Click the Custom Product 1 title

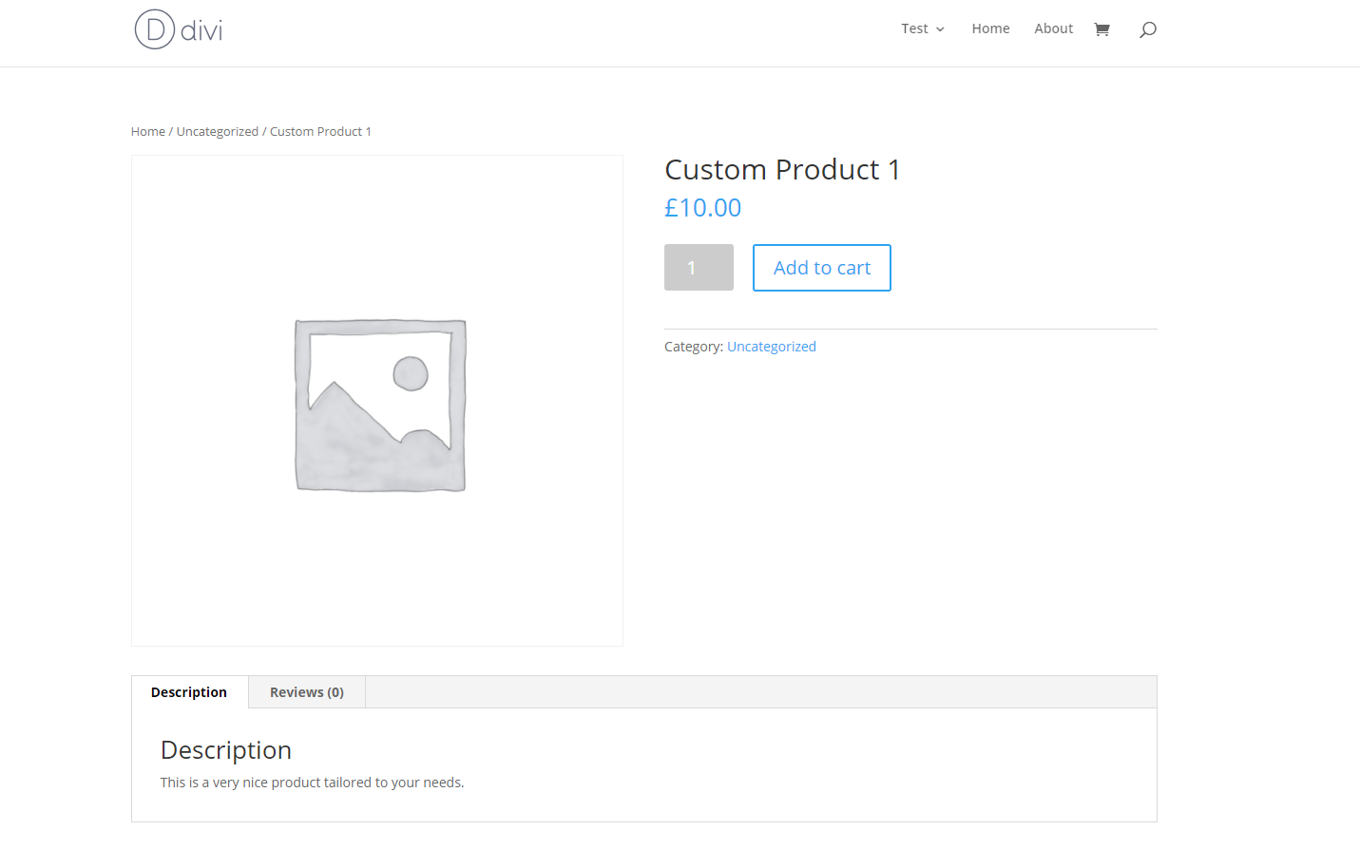point(782,169)
